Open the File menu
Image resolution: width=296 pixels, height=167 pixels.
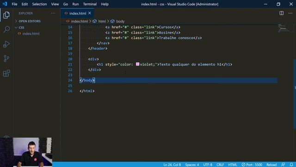pyautogui.click(x=14, y=4)
